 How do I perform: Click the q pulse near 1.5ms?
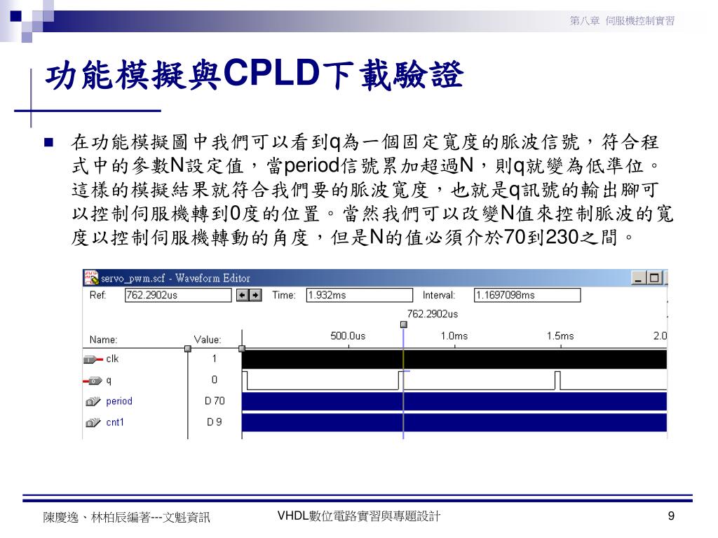click(557, 380)
